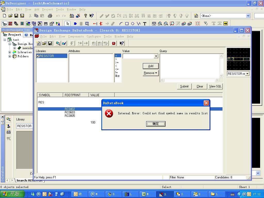Click the Excel taskbar item
Image resolution: width=264 pixels, height=198 pixels.
point(147,194)
